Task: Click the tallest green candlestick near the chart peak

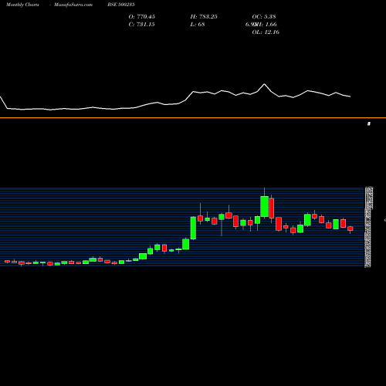Action: (264, 206)
